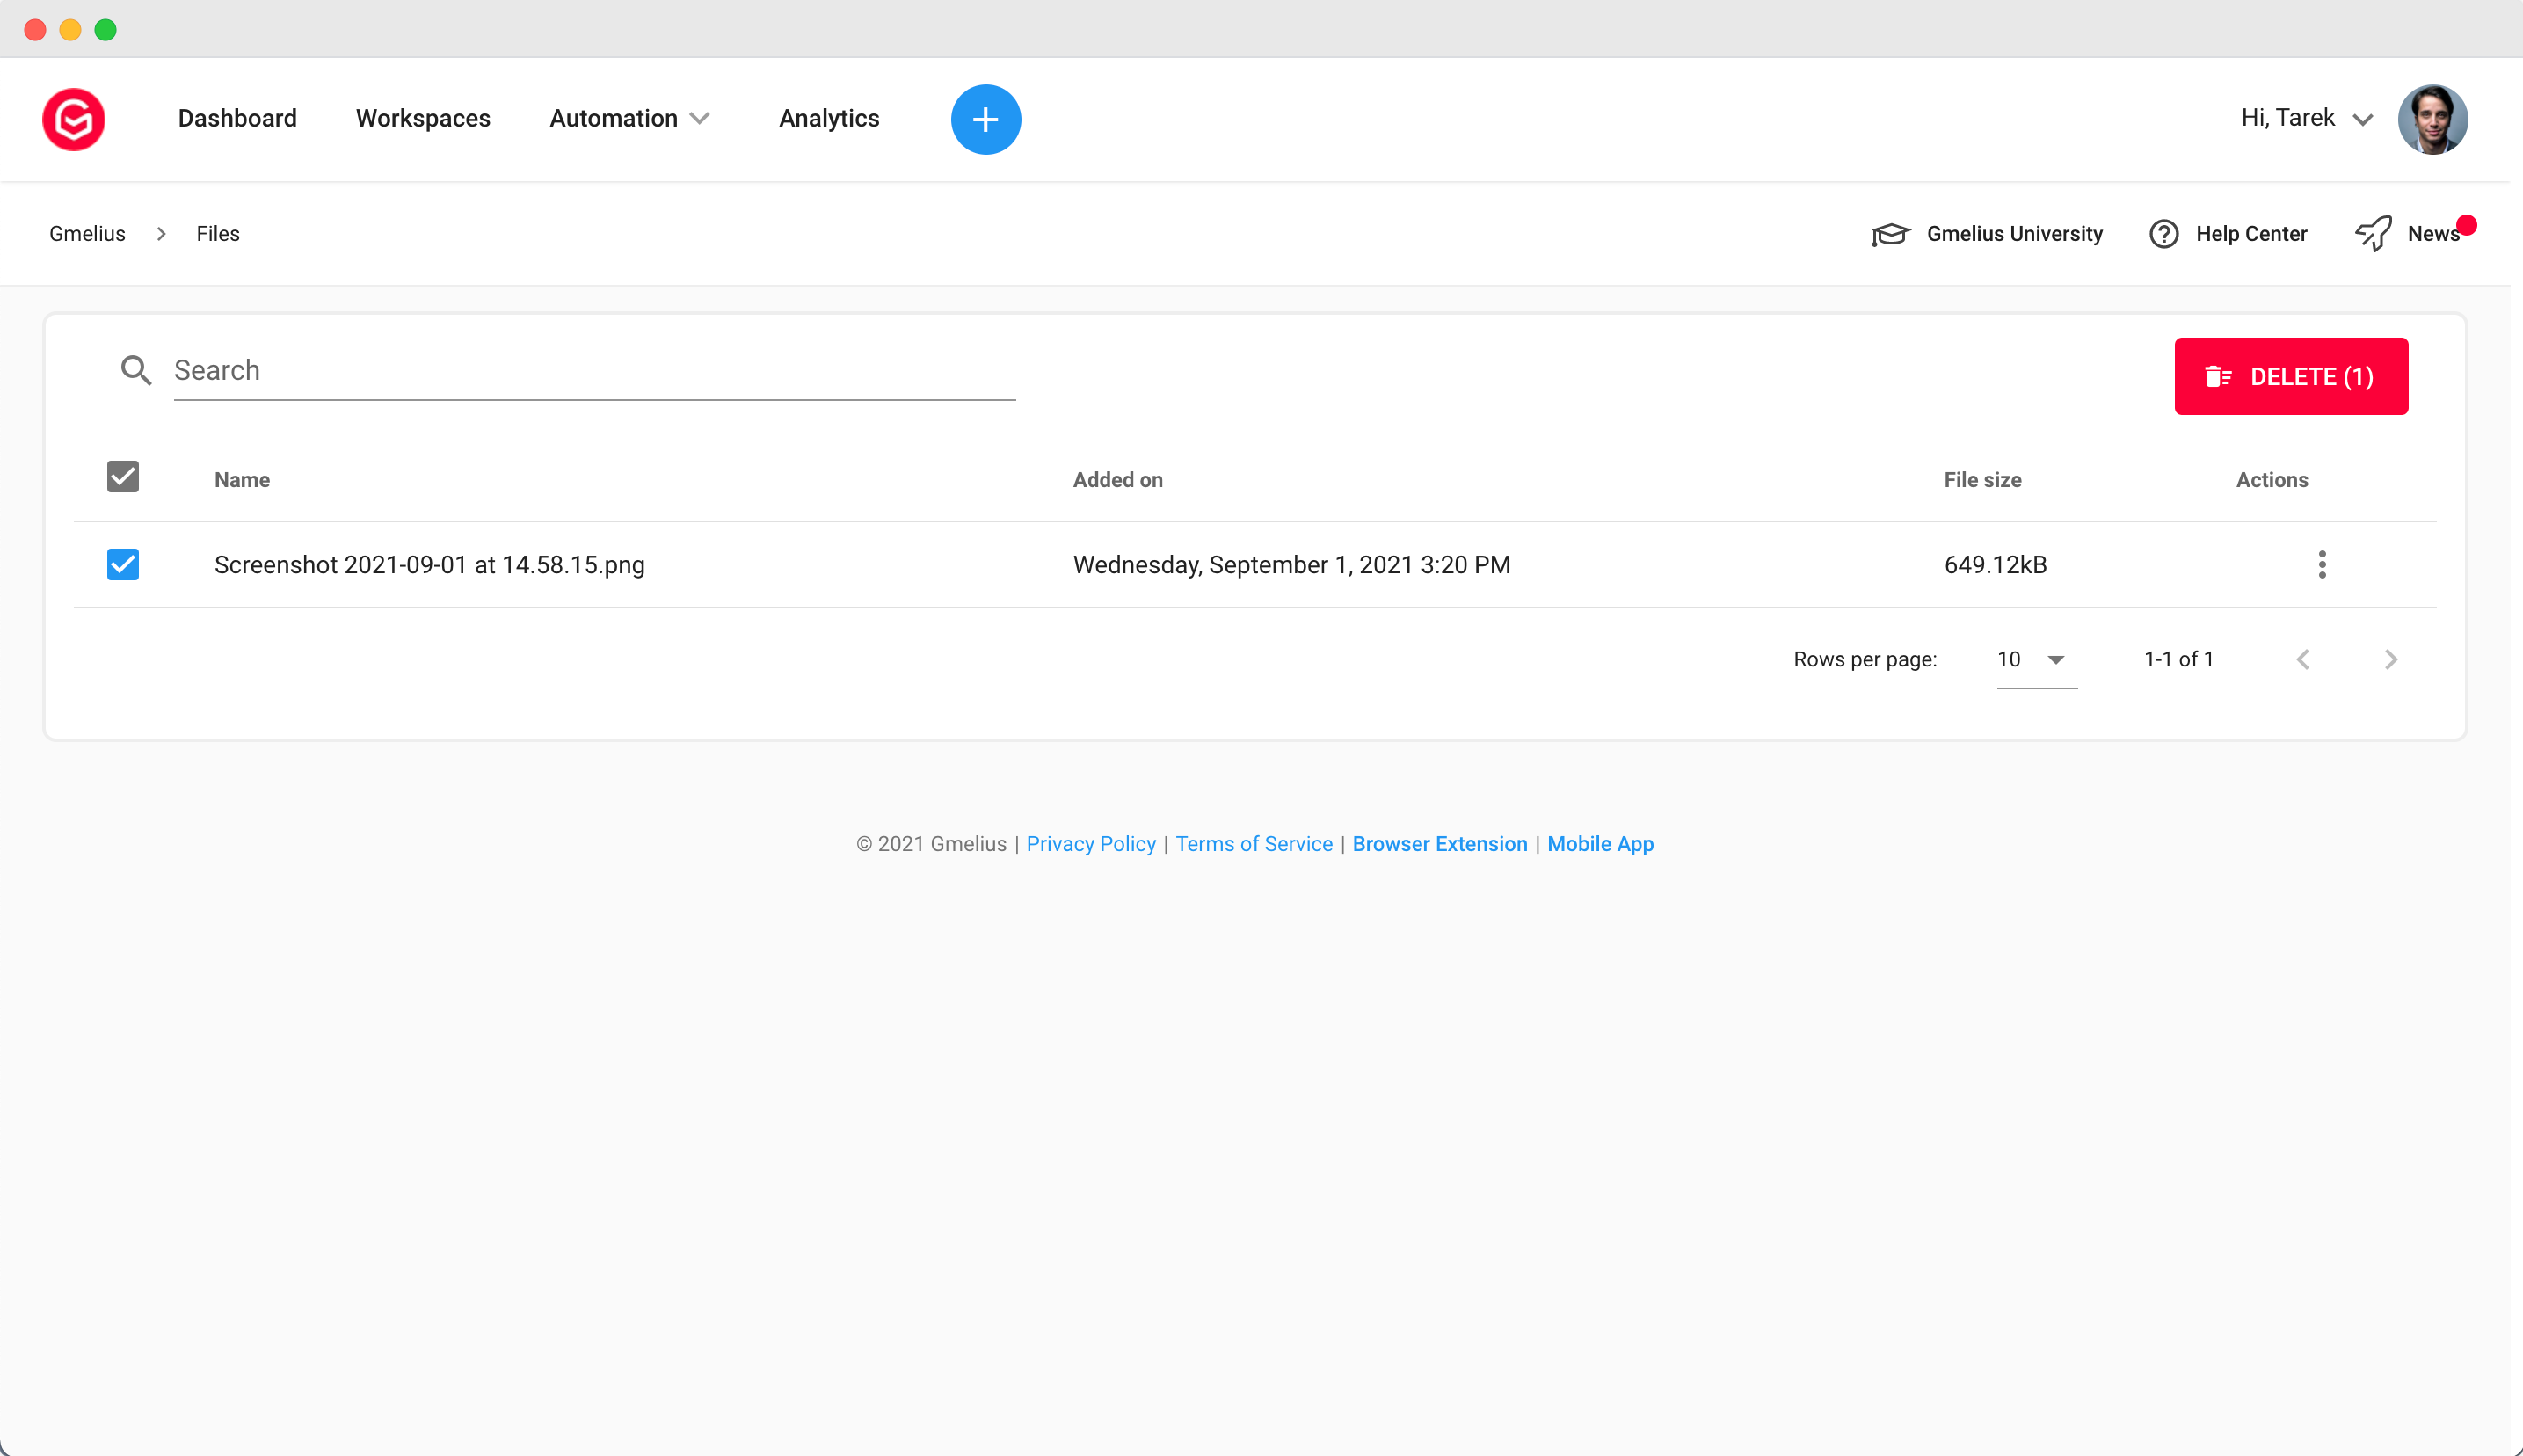Viewport: 2523px width, 1456px height.
Task: Click the macOS yellow minimize window button
Action: point(70,30)
